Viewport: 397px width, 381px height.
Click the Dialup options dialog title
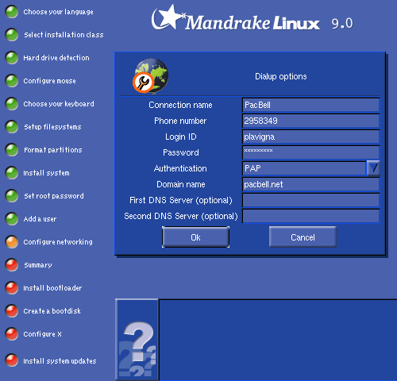point(281,76)
